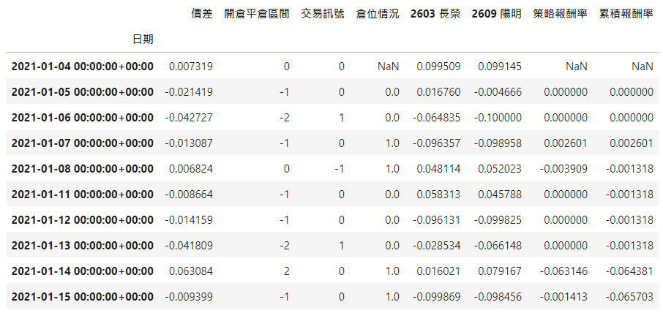Click price spread value -0.021419
663x313 pixels.
pyautogui.click(x=189, y=91)
